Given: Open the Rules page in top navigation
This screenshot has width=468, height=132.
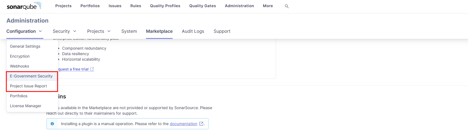Looking at the screenshot, I should (136, 6).
